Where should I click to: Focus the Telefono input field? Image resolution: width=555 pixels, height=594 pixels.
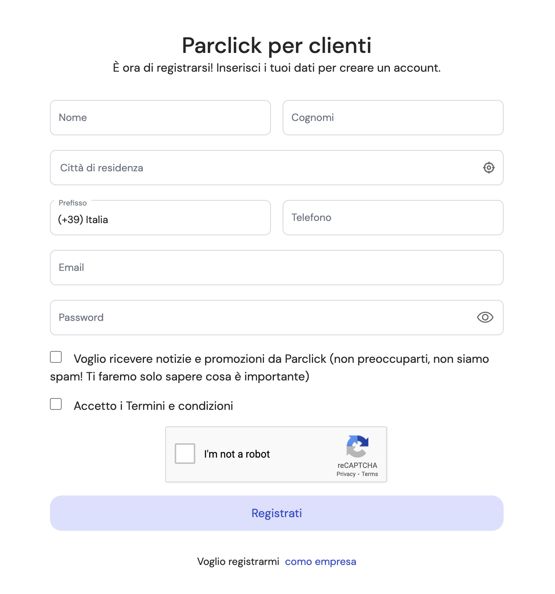click(x=393, y=218)
